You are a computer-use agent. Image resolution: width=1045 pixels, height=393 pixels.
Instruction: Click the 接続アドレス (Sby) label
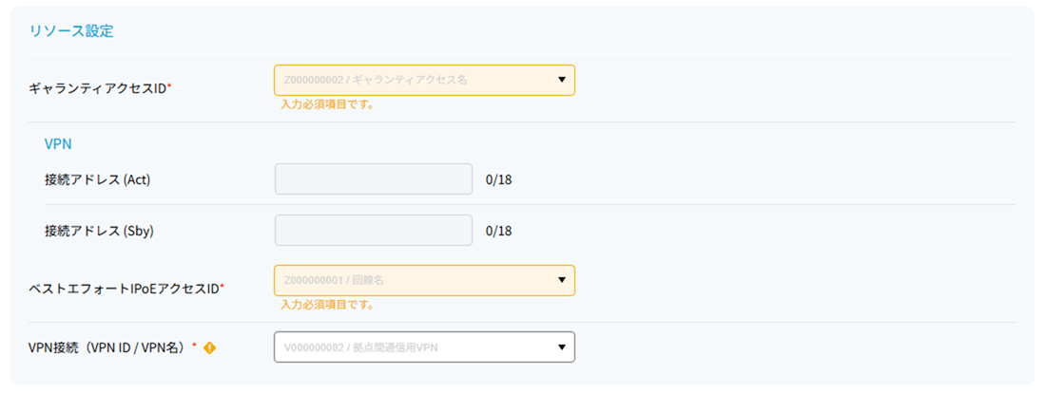click(99, 231)
